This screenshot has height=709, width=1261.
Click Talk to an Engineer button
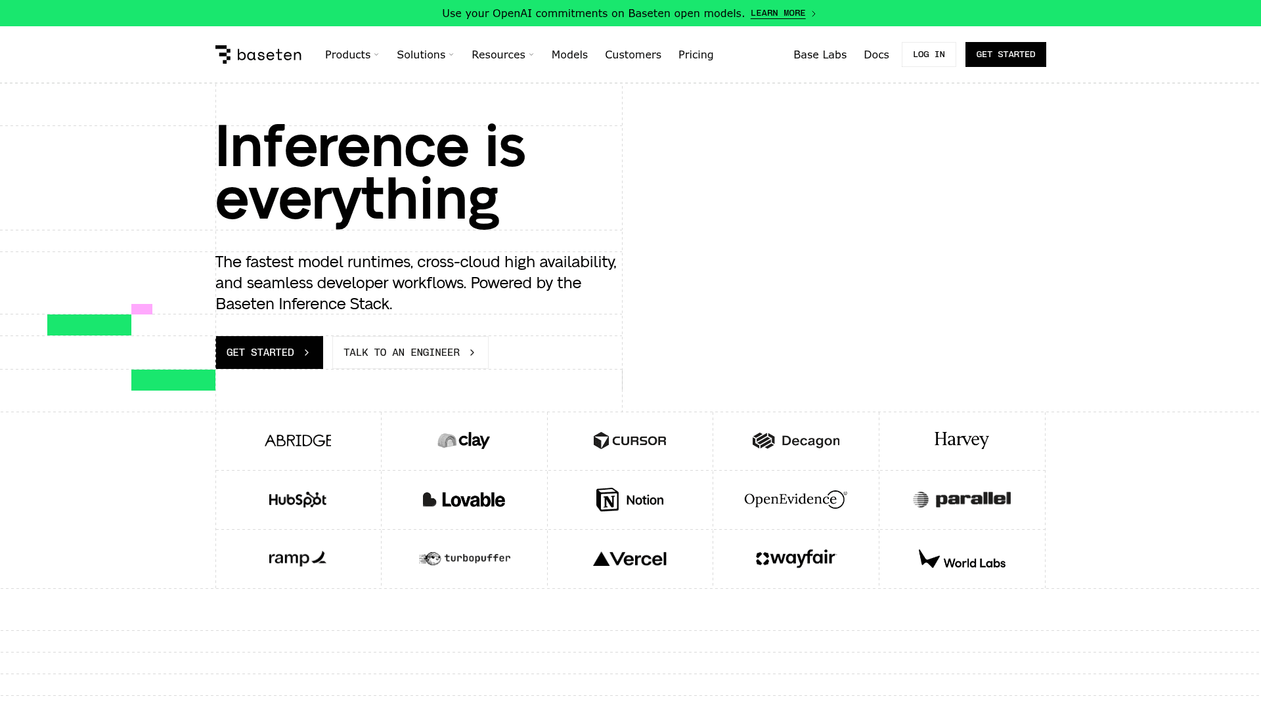click(410, 353)
